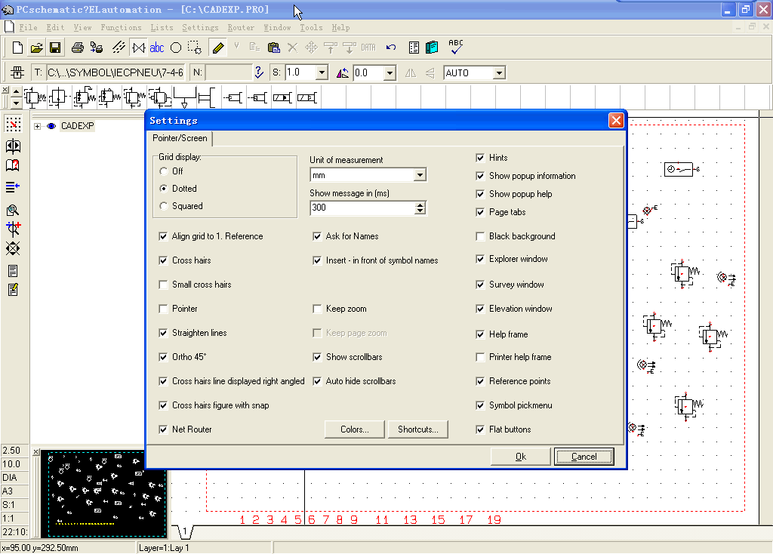
Task: Open a project with the folder icon
Action: 36,48
